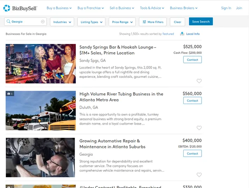
Task: Contact seller of Automotive Repair business
Action: [x=192, y=153]
